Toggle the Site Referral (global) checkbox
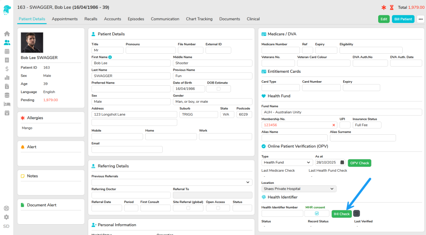 coord(188,208)
